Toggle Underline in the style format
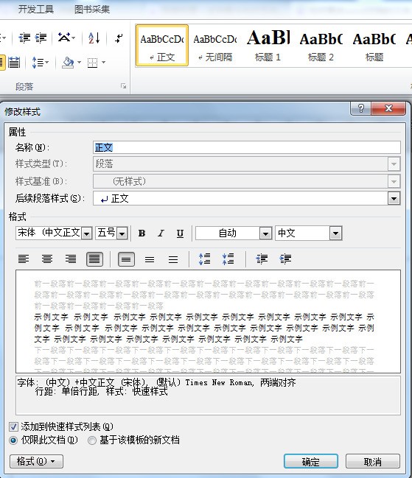The image size is (412, 478). coord(180,233)
